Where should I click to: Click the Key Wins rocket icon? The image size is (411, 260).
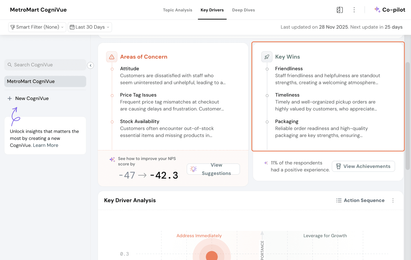(267, 57)
